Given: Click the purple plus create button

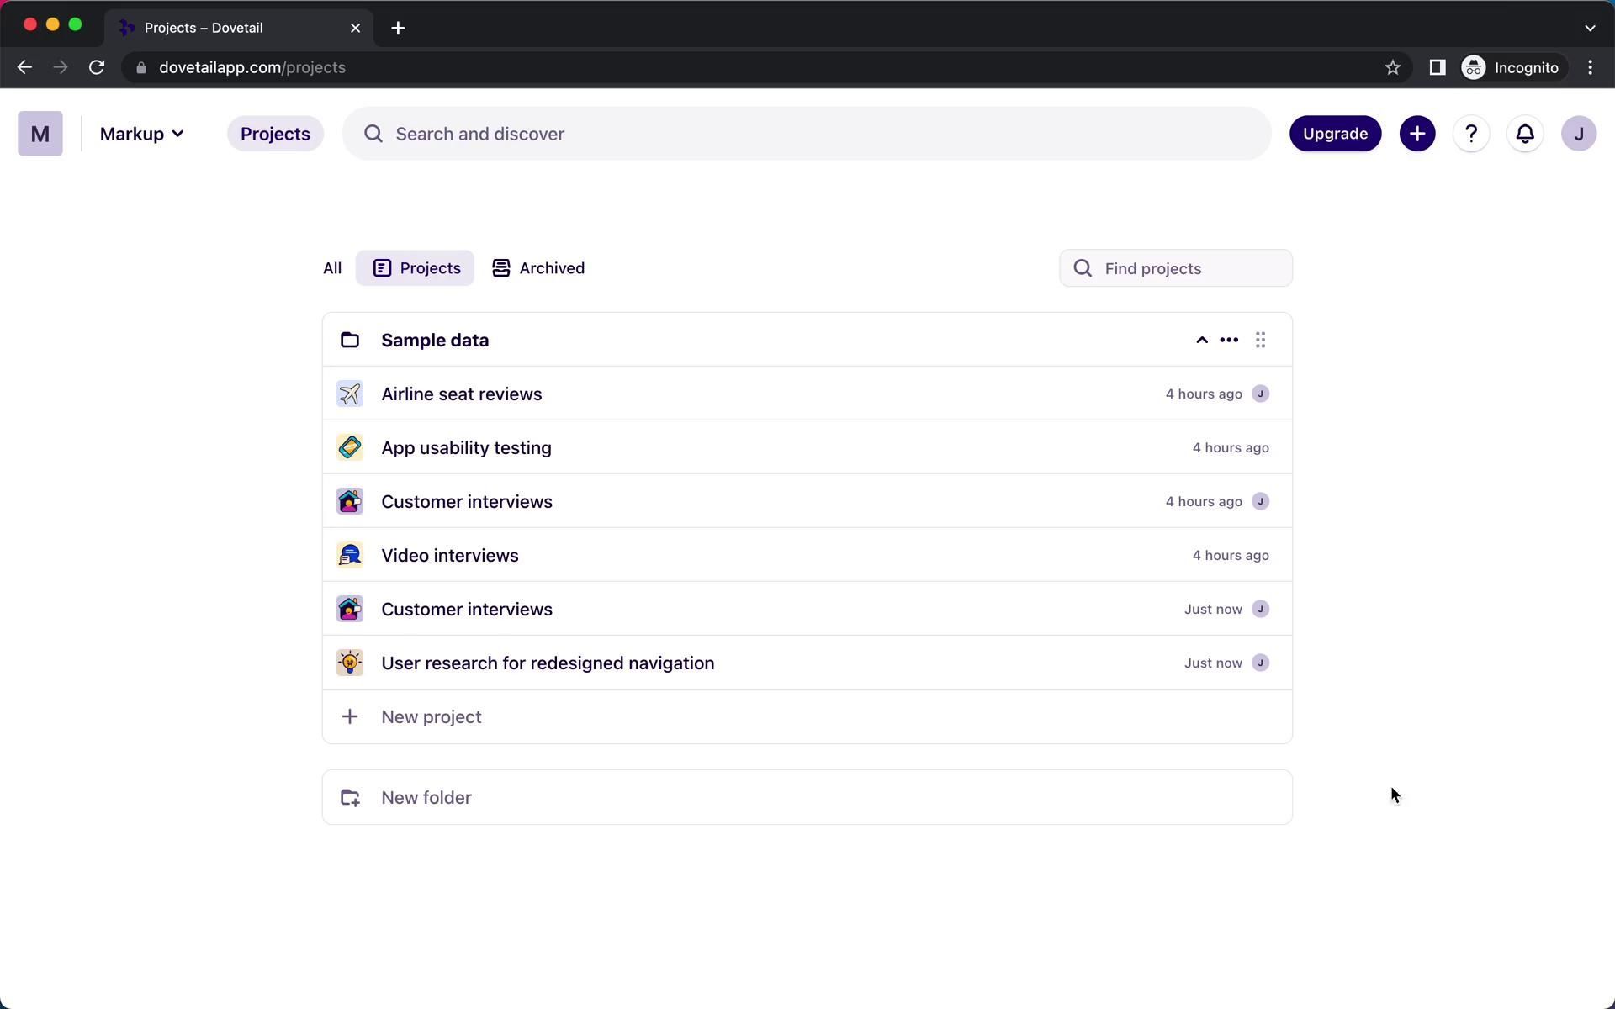Looking at the screenshot, I should [1416, 134].
